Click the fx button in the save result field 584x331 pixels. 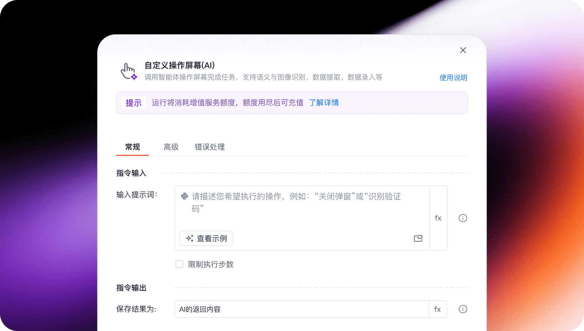click(437, 309)
